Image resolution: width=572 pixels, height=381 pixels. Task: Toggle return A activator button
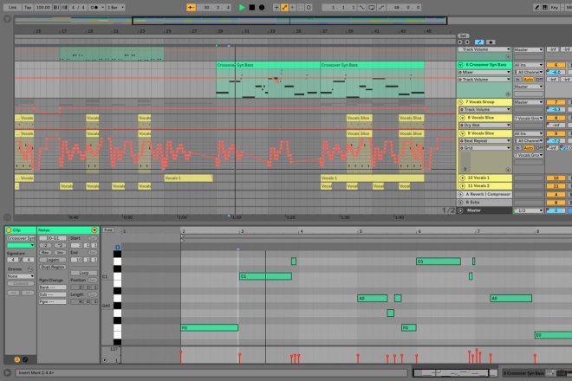(556, 194)
